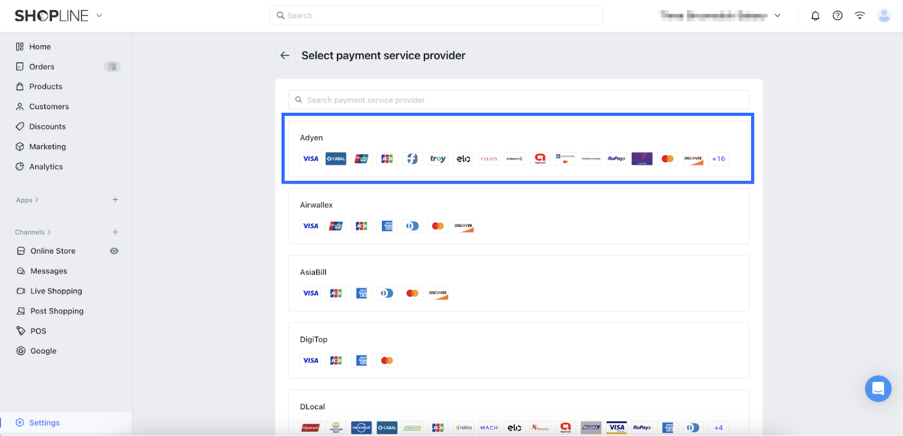The height and width of the screenshot is (436, 903).
Task: Expand the Apps section
Action: (x=27, y=200)
